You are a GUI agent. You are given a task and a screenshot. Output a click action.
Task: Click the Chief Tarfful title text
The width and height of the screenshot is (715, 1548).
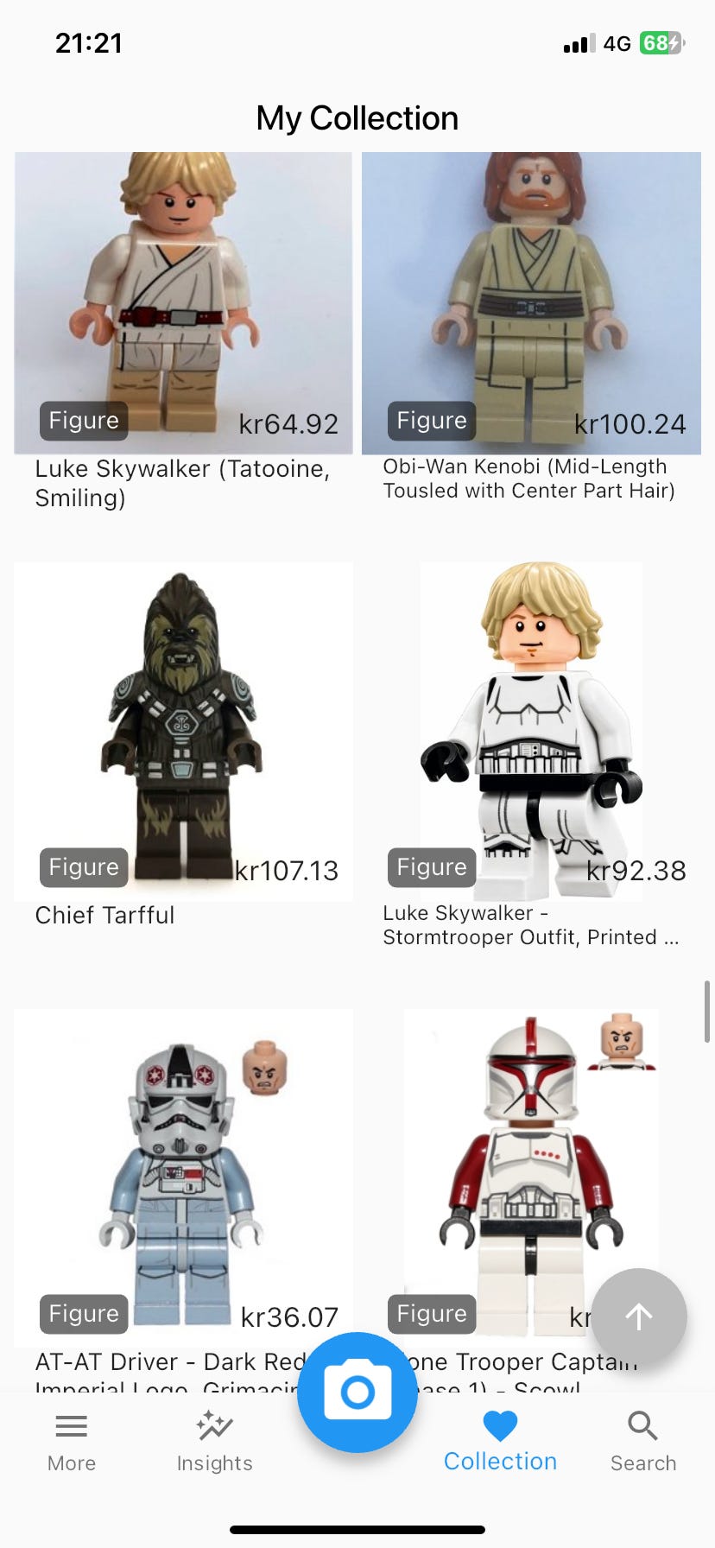click(x=104, y=916)
